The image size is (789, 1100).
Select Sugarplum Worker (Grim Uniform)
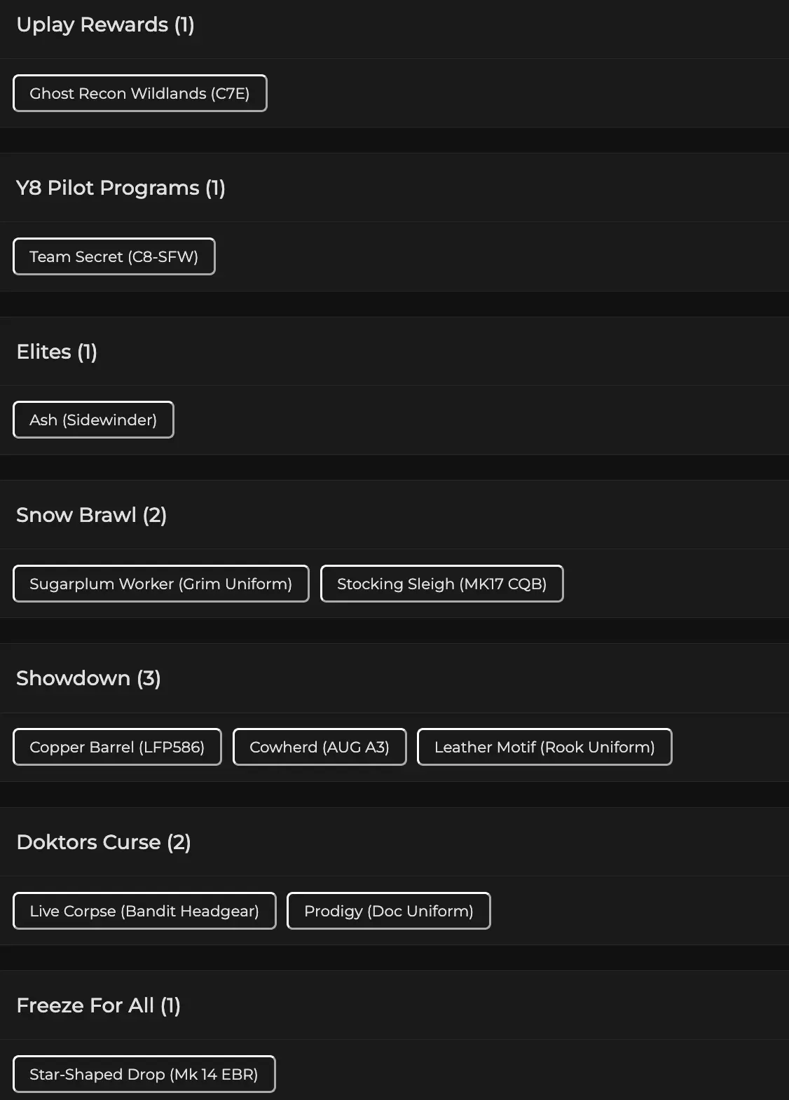coord(160,584)
